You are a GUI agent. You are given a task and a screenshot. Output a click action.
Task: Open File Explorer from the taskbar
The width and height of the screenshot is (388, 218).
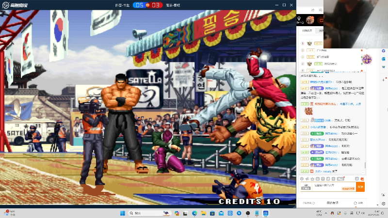[203, 213]
